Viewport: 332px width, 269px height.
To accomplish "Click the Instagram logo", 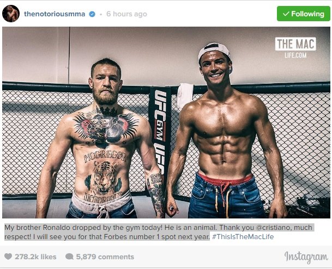I will coord(306,257).
